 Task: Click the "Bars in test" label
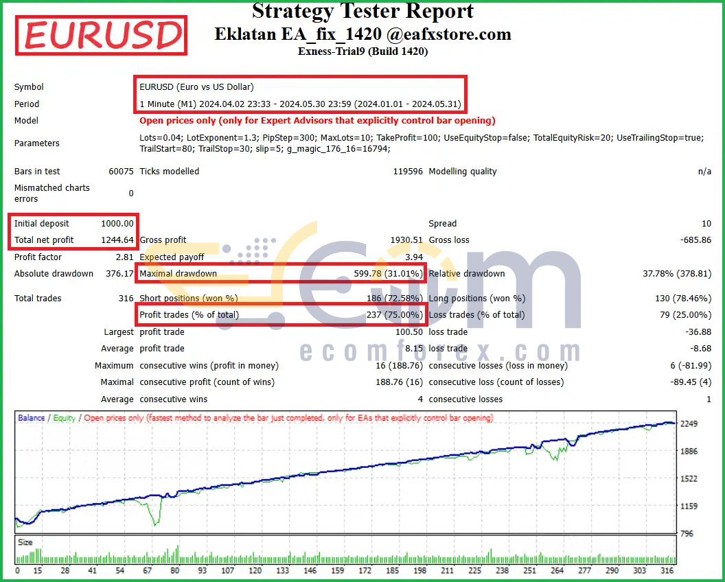coord(37,172)
